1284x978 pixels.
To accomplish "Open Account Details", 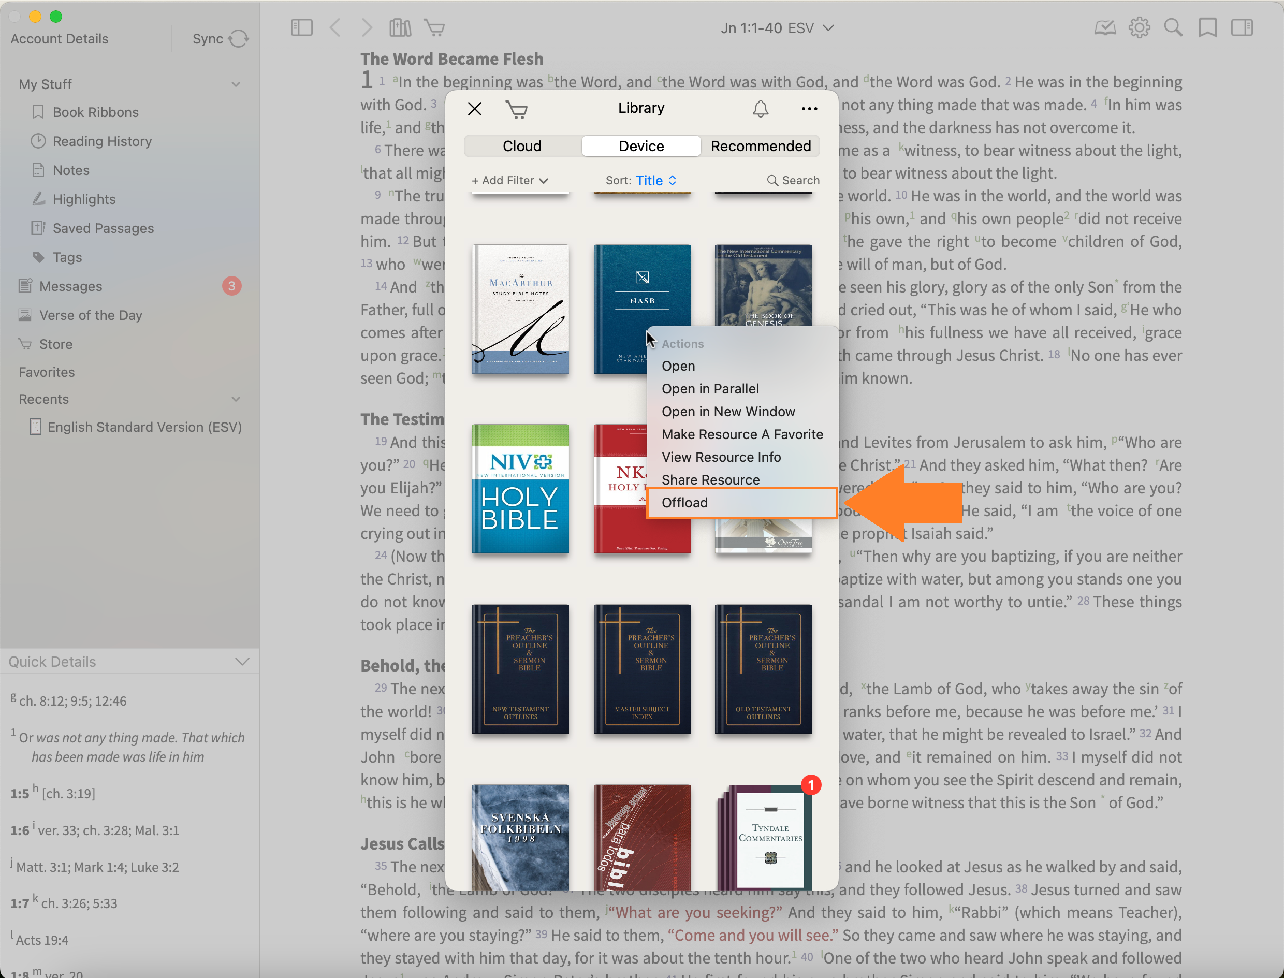I will [60, 39].
